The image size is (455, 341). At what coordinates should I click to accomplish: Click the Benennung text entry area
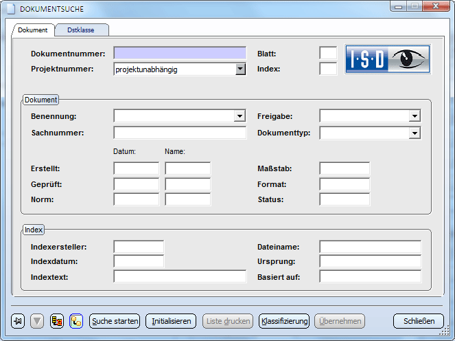[174, 116]
